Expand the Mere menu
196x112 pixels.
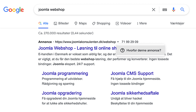pyautogui.click(x=142, y=23)
